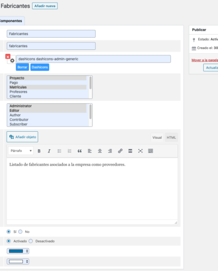Add a blockquote to the text

[79, 151]
